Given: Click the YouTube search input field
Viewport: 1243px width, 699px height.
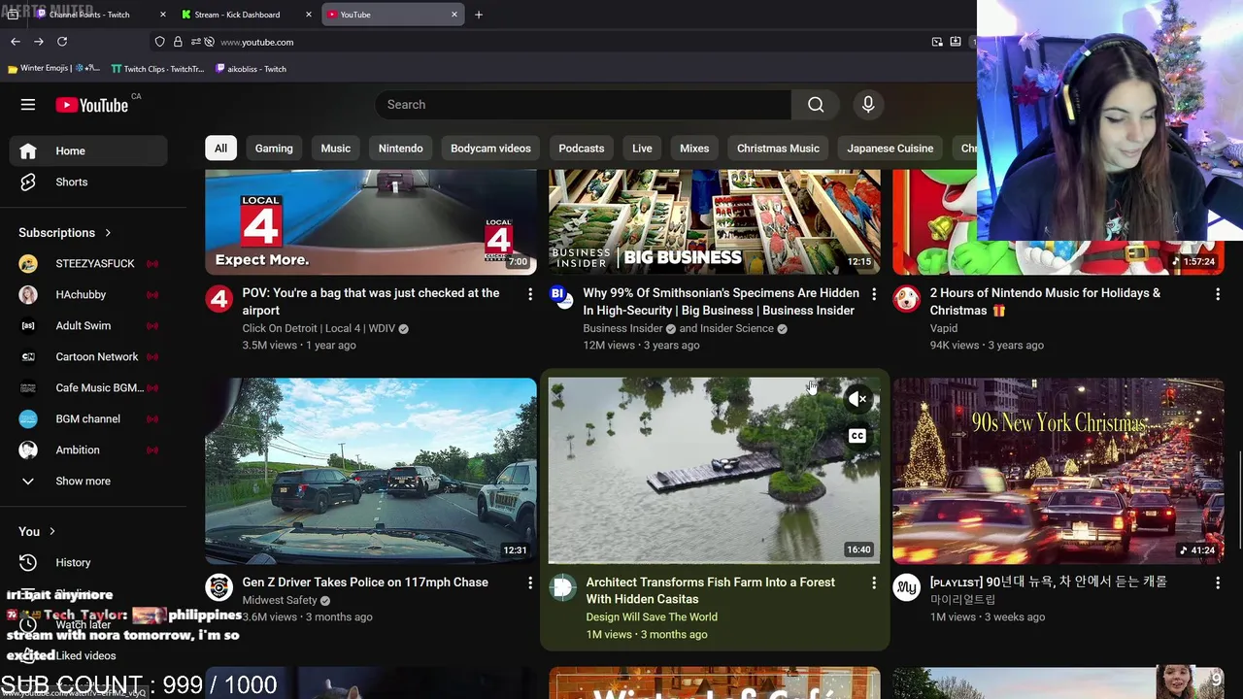Looking at the screenshot, I should 584,105.
